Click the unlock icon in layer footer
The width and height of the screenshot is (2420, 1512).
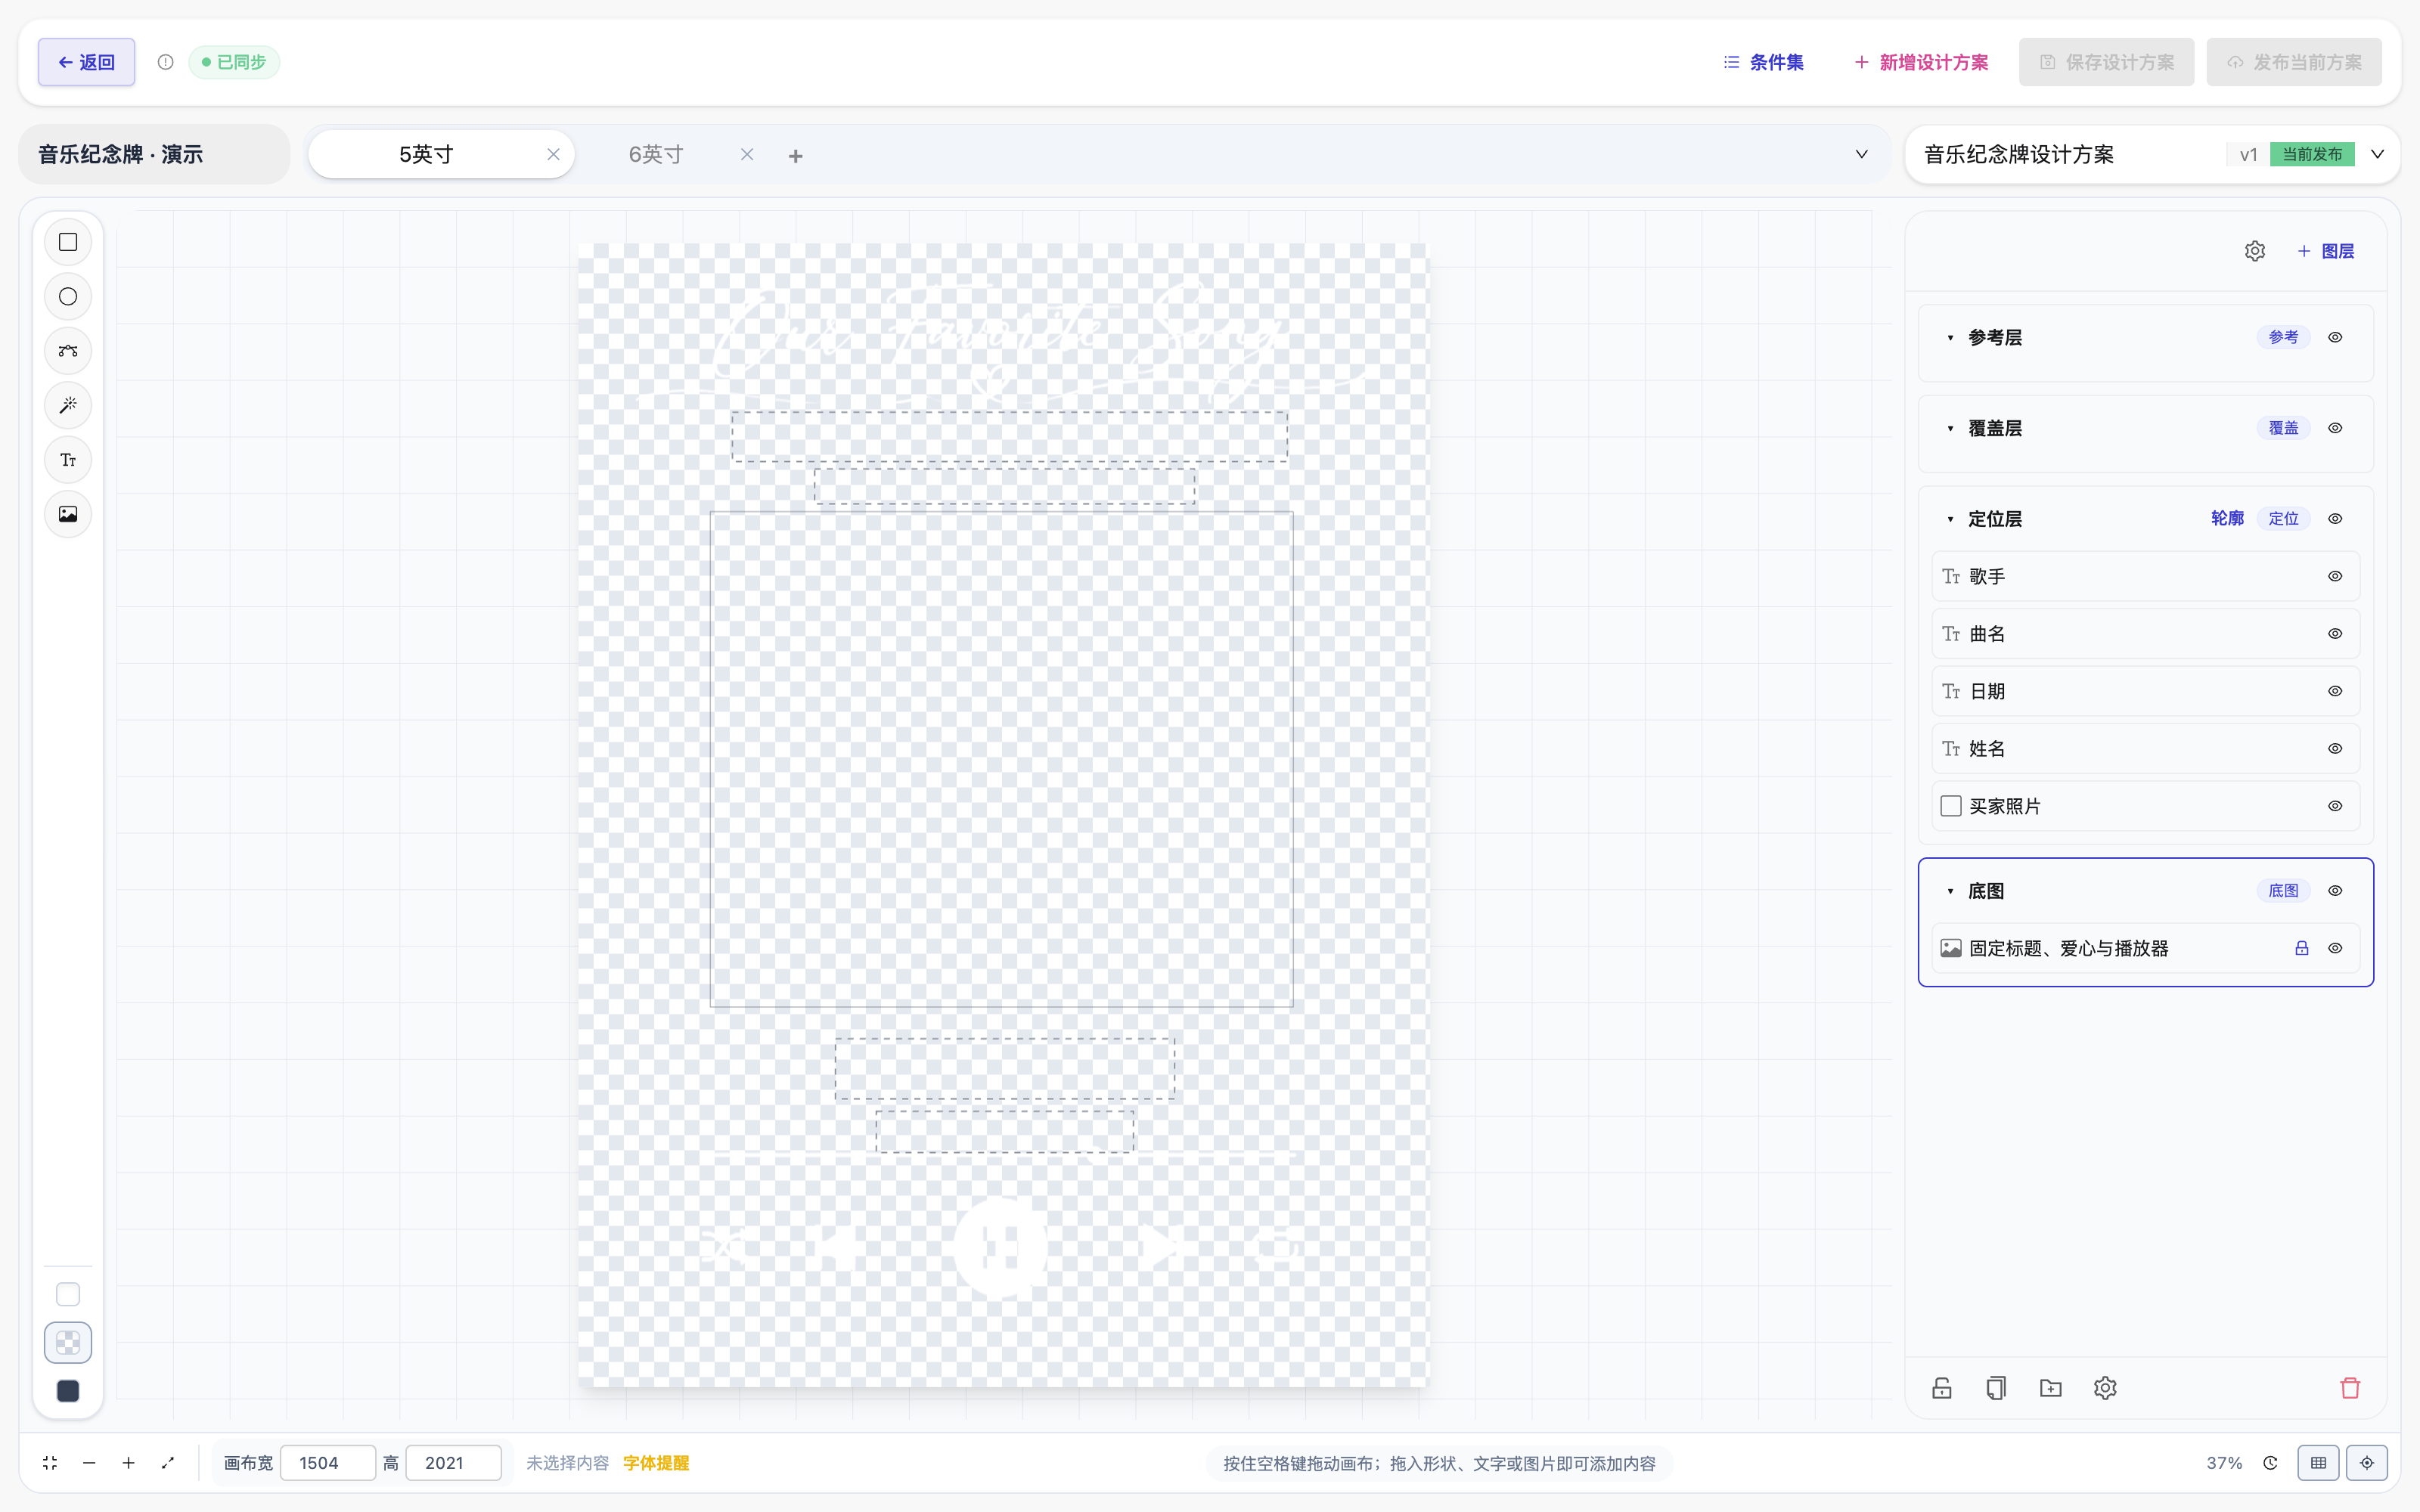click(1942, 1388)
